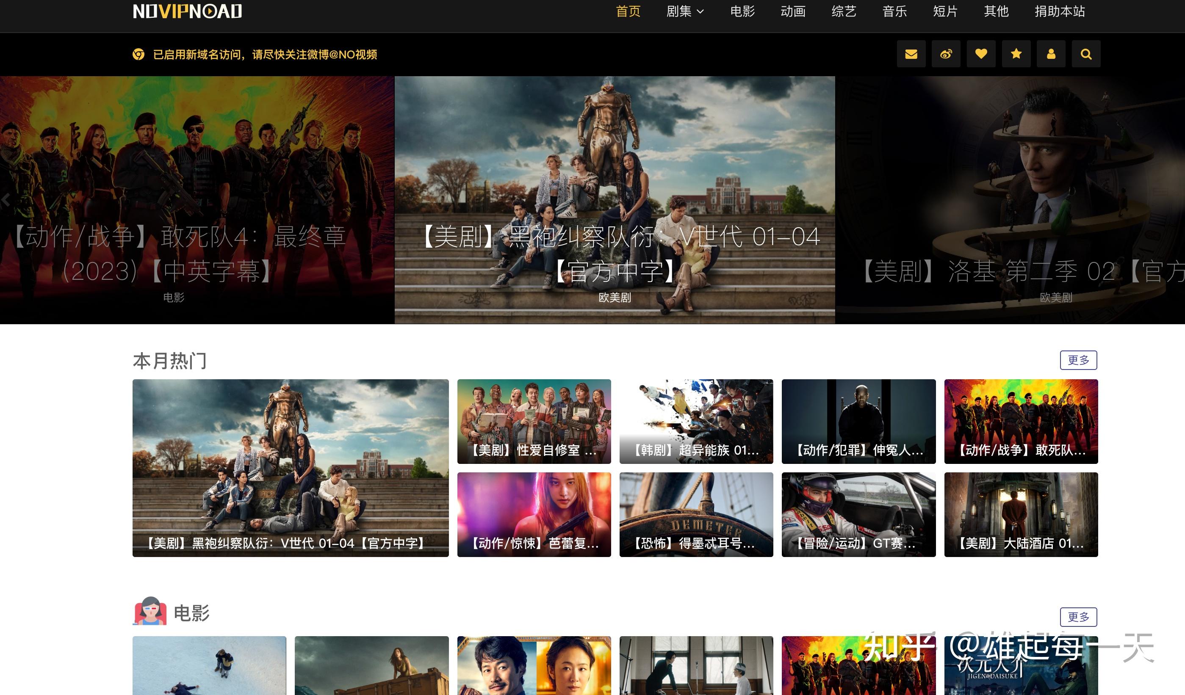1185x695 pixels.
Task: Open the 次元大介 movie thumbnail
Action: coord(1021,665)
